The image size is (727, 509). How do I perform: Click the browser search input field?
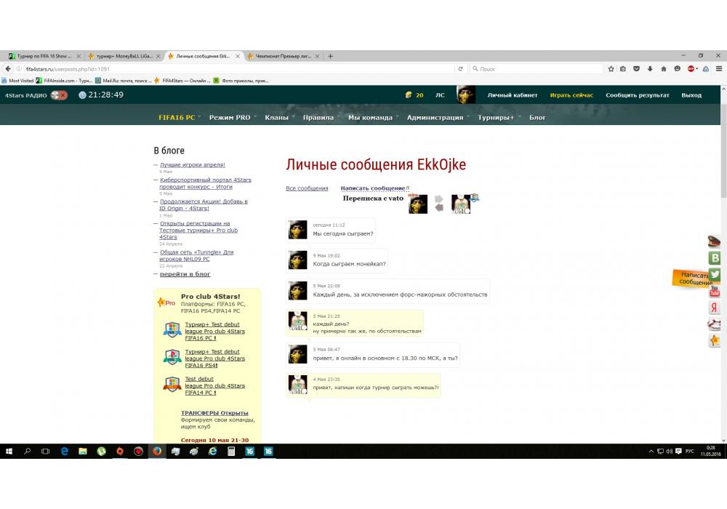pyautogui.click(x=538, y=69)
